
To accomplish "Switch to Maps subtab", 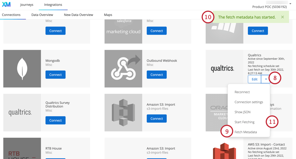I will click(x=108, y=15).
